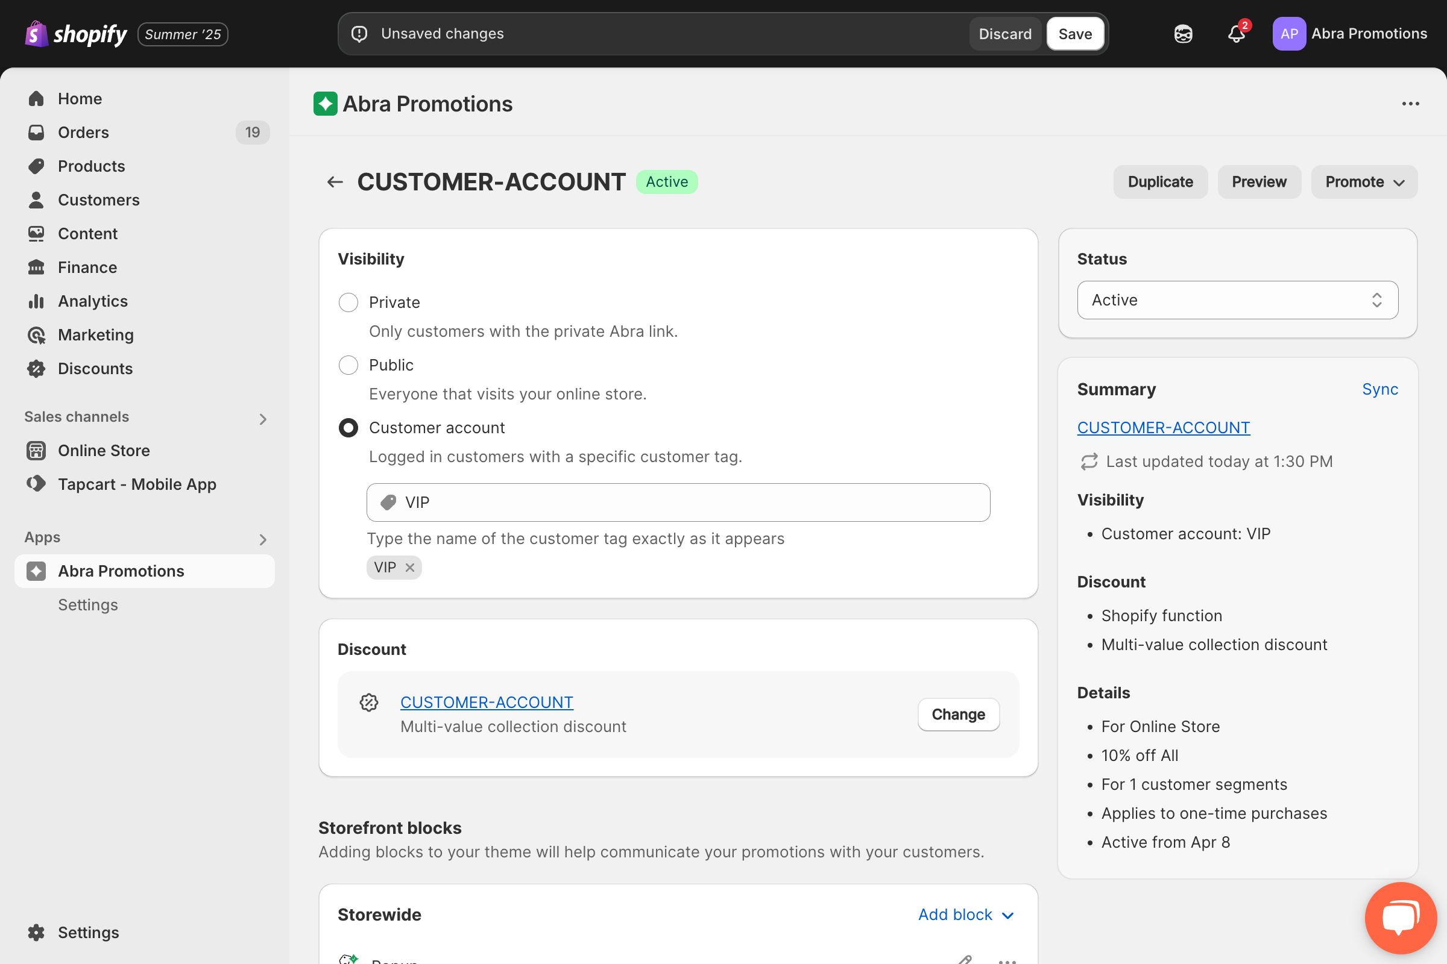This screenshot has height=964, width=1447.
Task: Go to Customers page
Action: pyautogui.click(x=98, y=200)
